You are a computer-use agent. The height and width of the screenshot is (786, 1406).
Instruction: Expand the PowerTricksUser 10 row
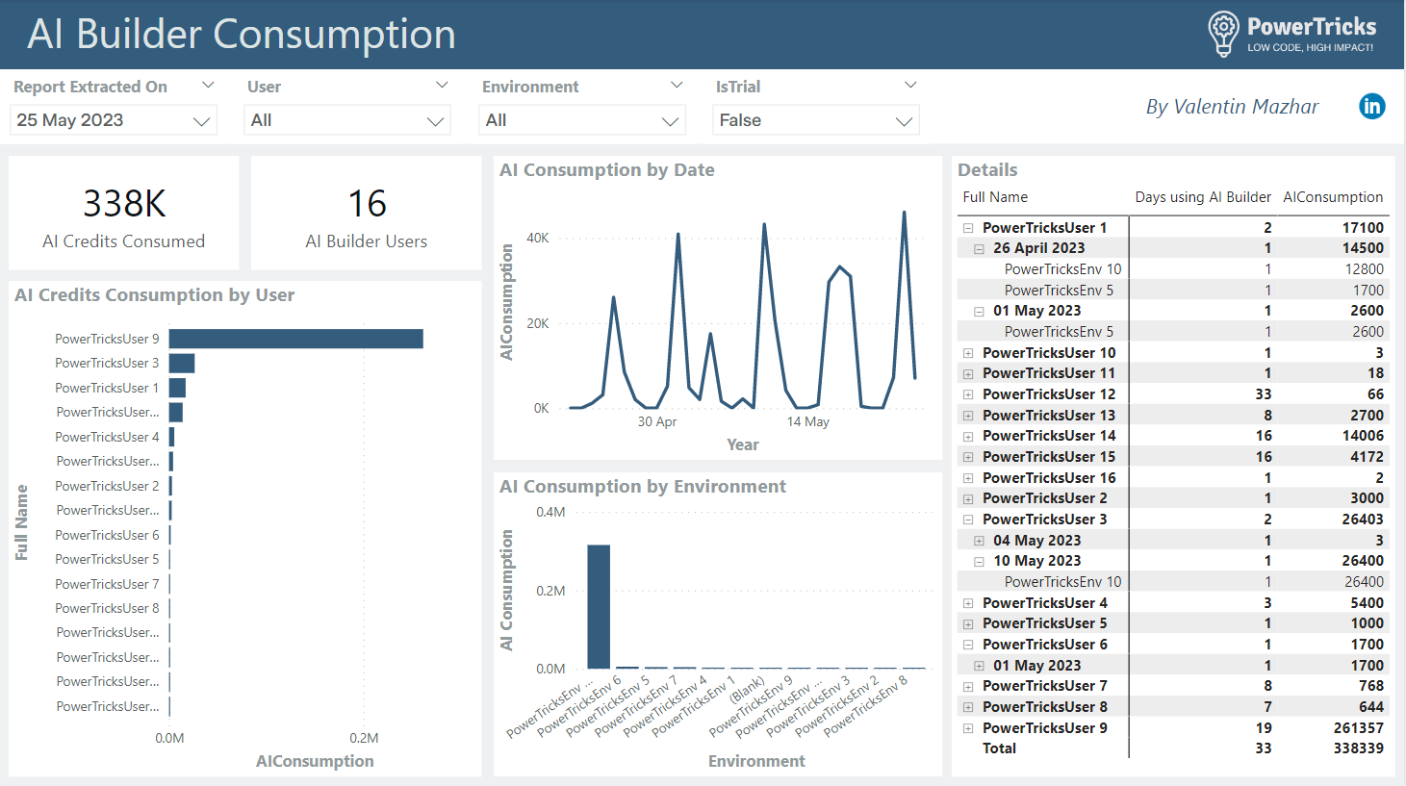(968, 353)
